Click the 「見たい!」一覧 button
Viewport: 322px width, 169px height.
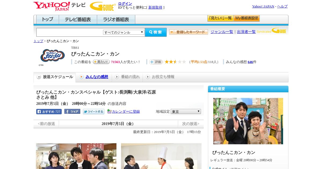pos(220,18)
